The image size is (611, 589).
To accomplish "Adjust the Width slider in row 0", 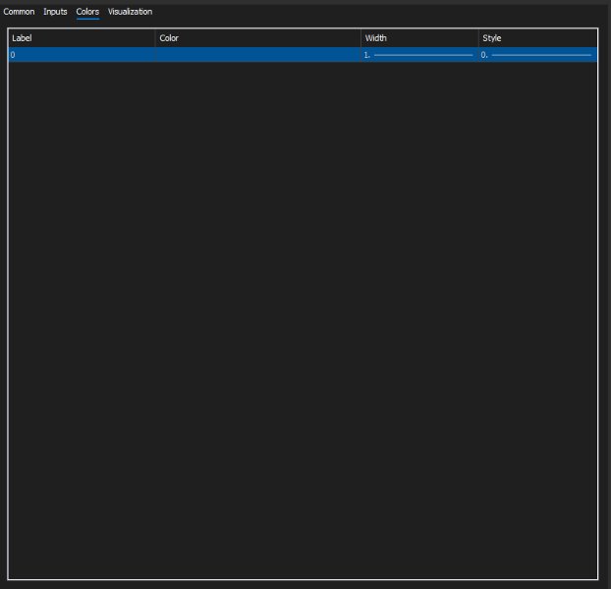I will [x=423, y=55].
